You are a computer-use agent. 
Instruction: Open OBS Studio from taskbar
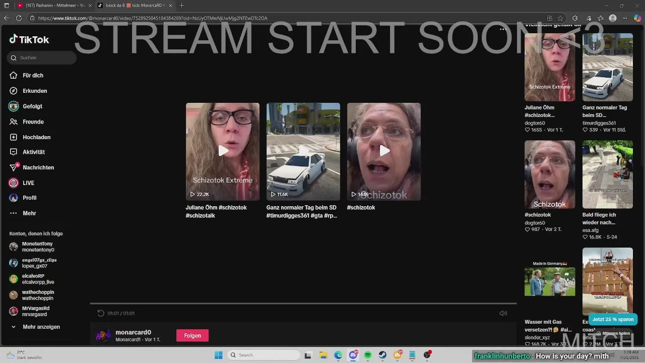427,355
